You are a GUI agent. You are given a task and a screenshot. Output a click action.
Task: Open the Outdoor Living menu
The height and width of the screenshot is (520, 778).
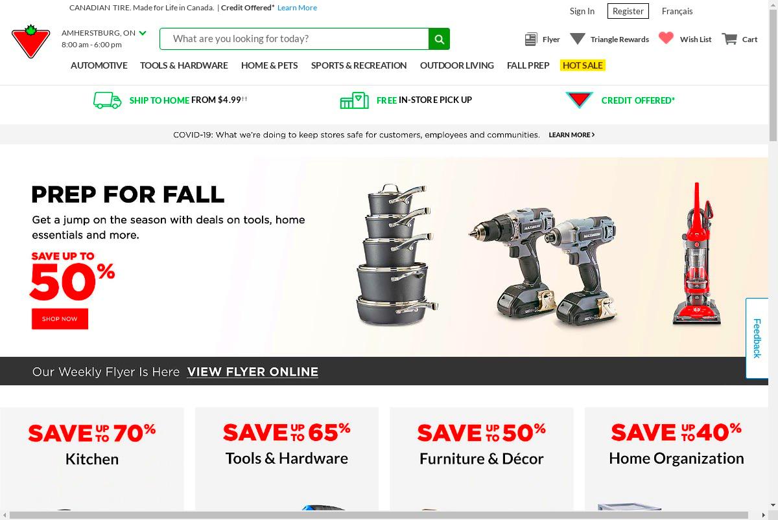pos(457,65)
